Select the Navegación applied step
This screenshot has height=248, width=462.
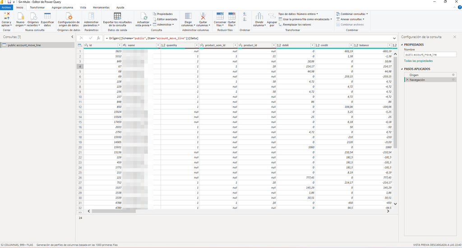430,80
